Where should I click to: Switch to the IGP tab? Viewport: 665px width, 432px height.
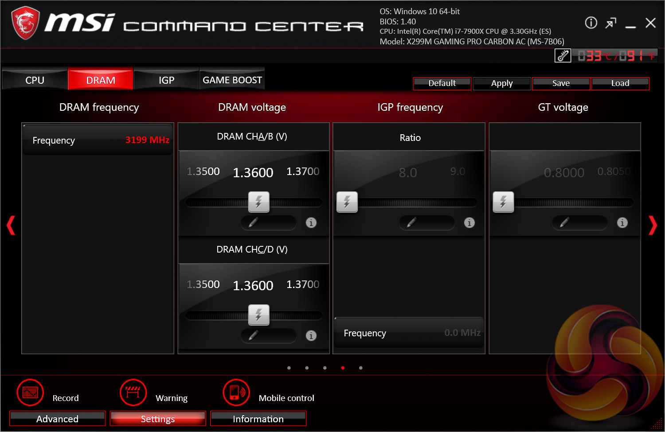point(166,80)
